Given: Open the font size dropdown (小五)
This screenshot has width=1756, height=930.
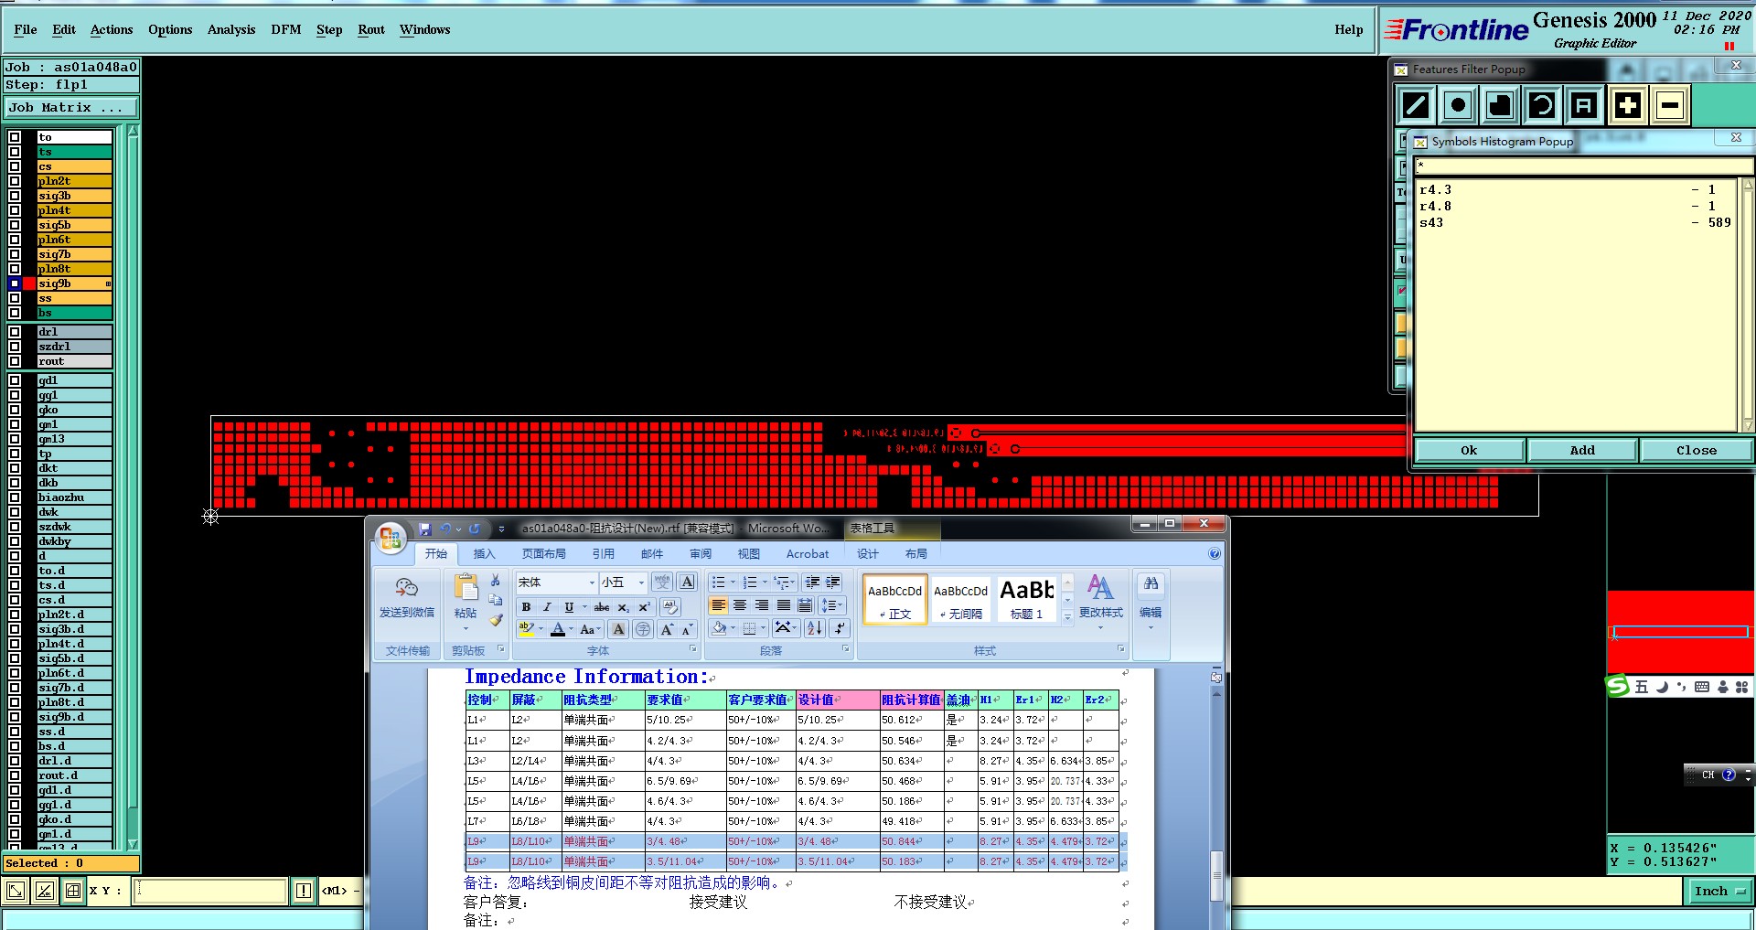Looking at the screenshot, I should click(641, 583).
